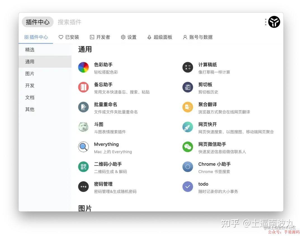Open the 计算稿纸 plugin title
302x236 pixels.
click(207, 65)
